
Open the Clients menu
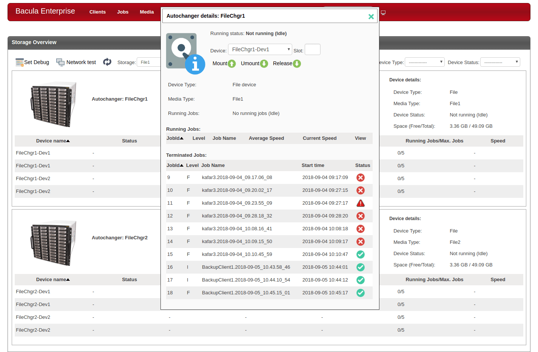coord(97,12)
